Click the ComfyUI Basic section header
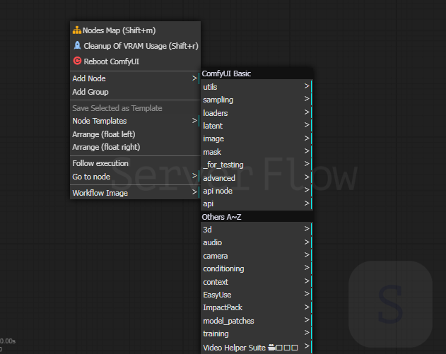The width and height of the screenshot is (446, 354). pos(257,73)
